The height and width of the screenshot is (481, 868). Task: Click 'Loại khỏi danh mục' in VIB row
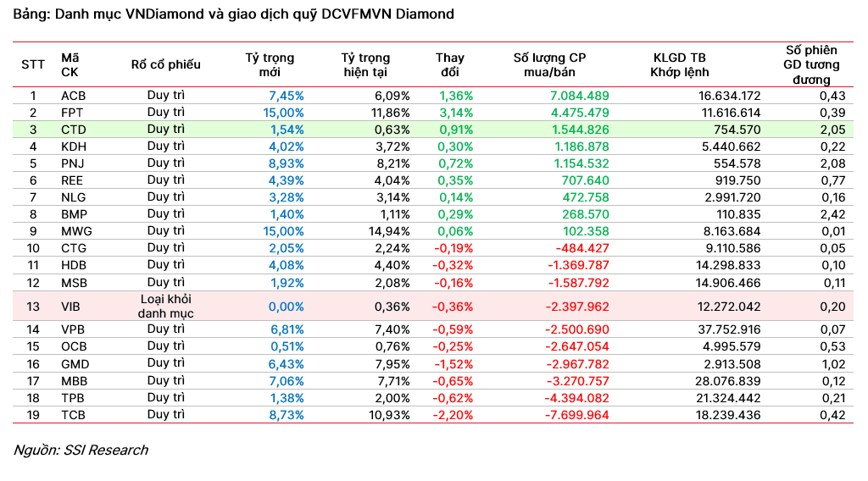click(x=166, y=307)
